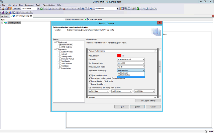This screenshot has height=133, width=214.
Task: Click the Redo arrow icon
Action: point(72,9)
